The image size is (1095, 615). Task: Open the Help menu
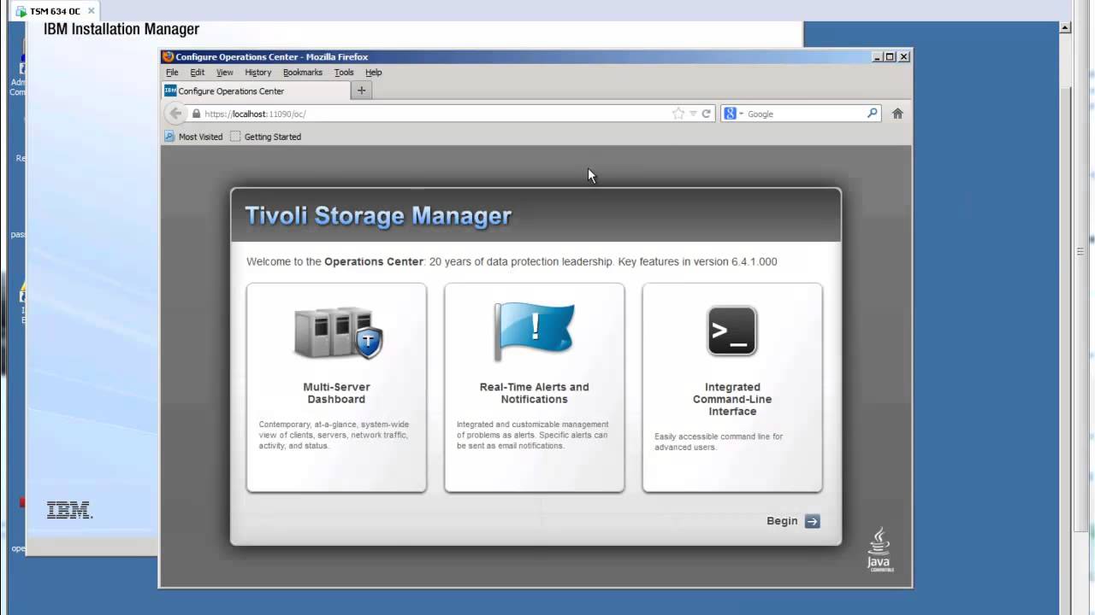374,73
